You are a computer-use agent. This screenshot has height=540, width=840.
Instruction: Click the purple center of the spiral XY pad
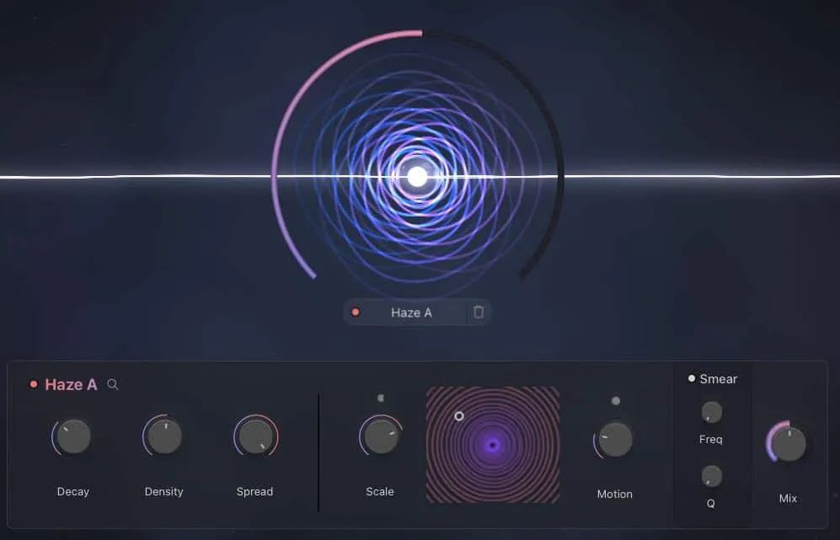493,445
